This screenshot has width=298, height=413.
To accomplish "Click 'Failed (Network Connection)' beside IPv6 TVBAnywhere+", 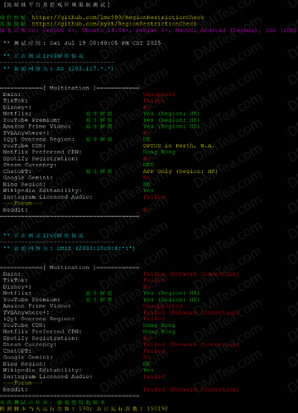I will click(191, 313).
